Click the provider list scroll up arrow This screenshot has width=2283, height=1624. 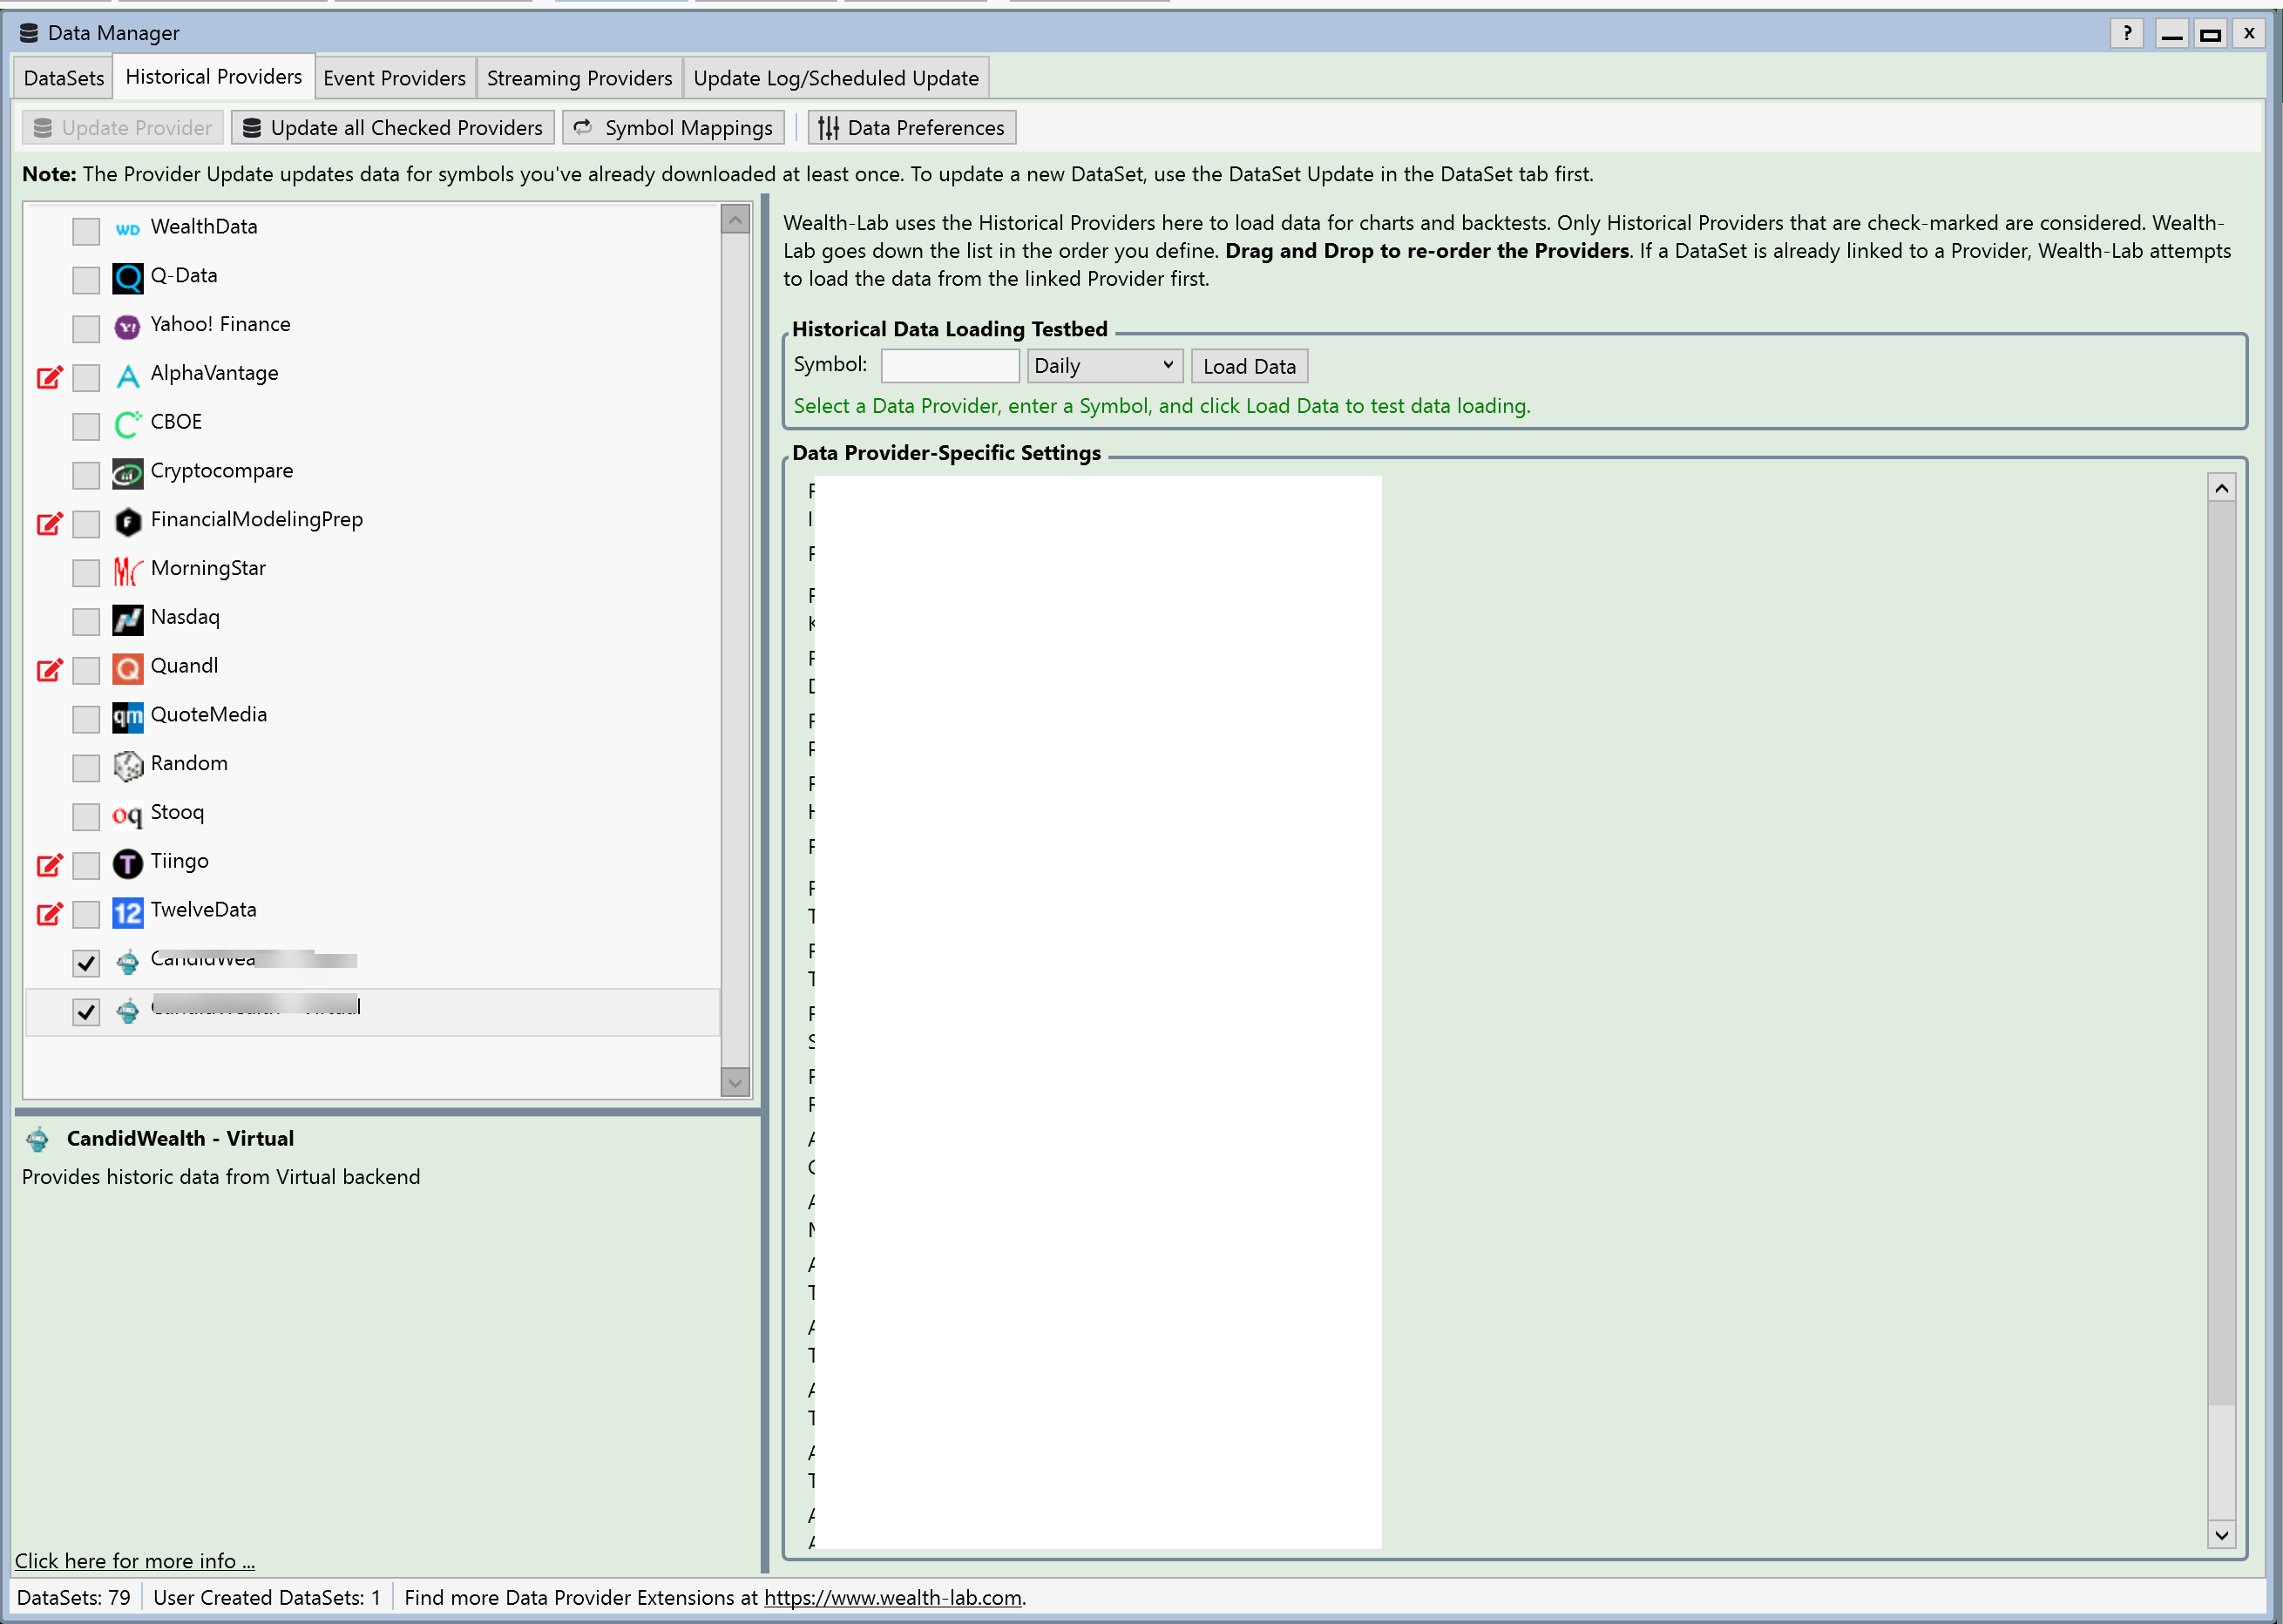coord(735,219)
